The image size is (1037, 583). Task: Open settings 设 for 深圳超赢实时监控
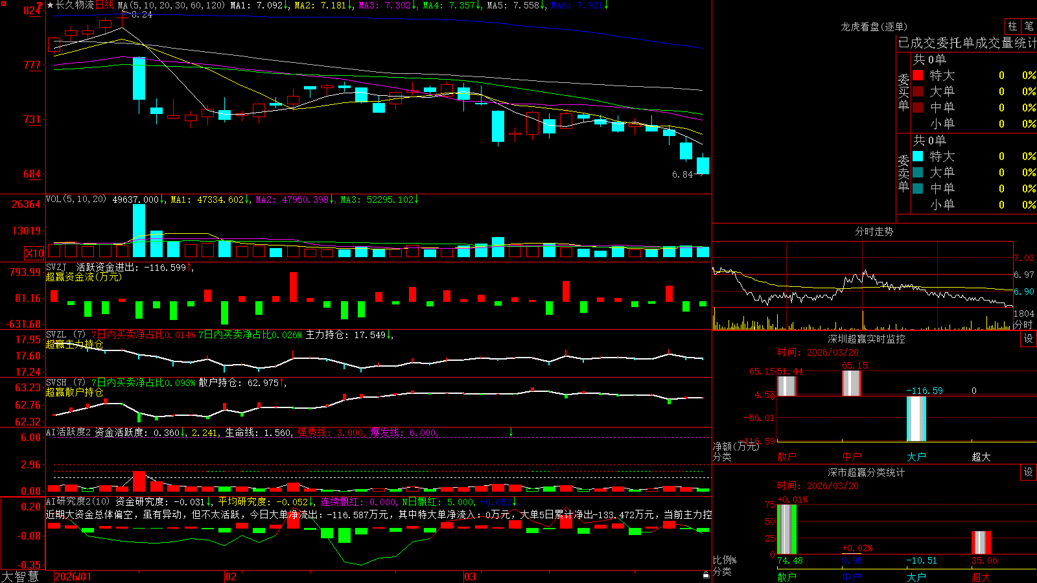[x=1029, y=339]
